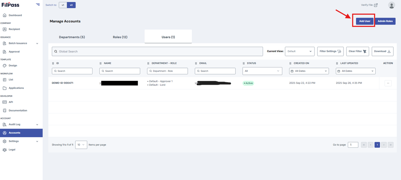
Task: Click the Documentation book icon
Action: pyautogui.click(x=5, y=110)
